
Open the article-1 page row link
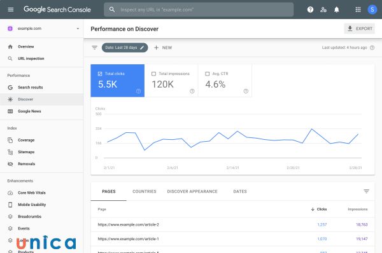128,239
